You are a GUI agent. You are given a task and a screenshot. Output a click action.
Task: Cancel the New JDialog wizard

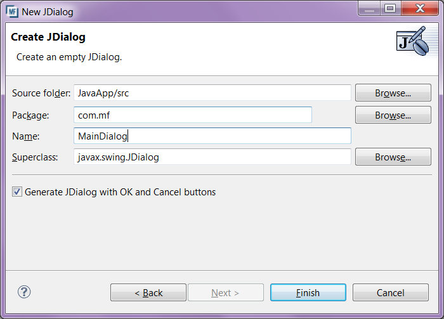pos(390,292)
